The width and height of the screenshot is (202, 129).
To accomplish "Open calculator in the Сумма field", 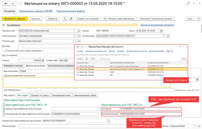I will click(43, 61).
